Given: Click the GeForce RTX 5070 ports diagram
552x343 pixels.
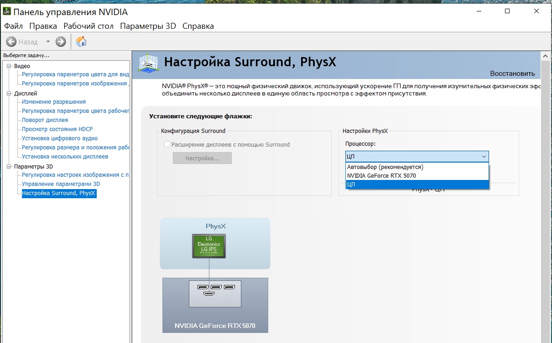Looking at the screenshot, I should coord(215,294).
